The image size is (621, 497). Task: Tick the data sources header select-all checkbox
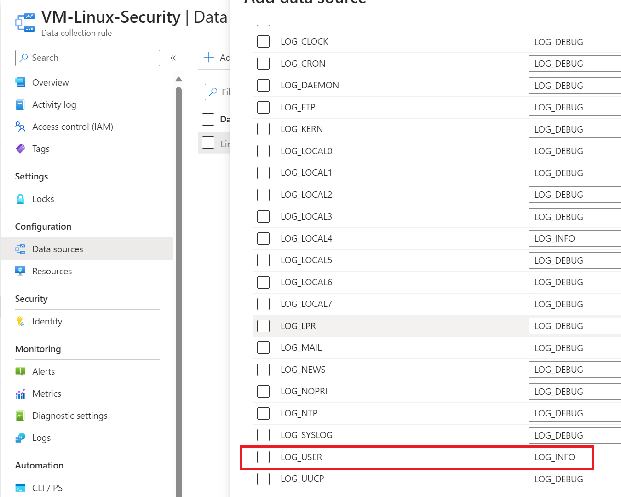pos(208,119)
